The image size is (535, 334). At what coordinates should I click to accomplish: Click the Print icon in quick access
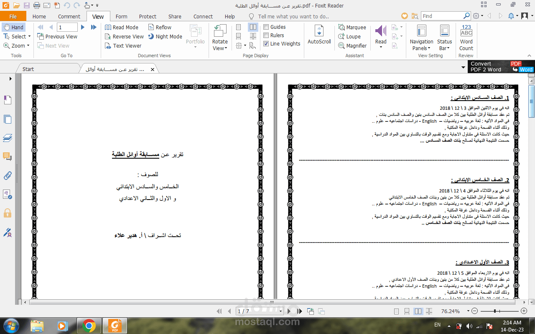click(x=36, y=5)
